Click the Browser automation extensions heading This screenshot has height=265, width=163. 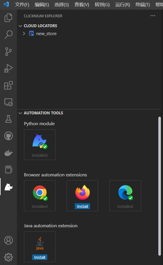coord(55,175)
